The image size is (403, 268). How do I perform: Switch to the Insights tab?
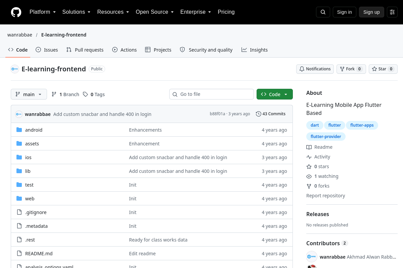coord(255,50)
